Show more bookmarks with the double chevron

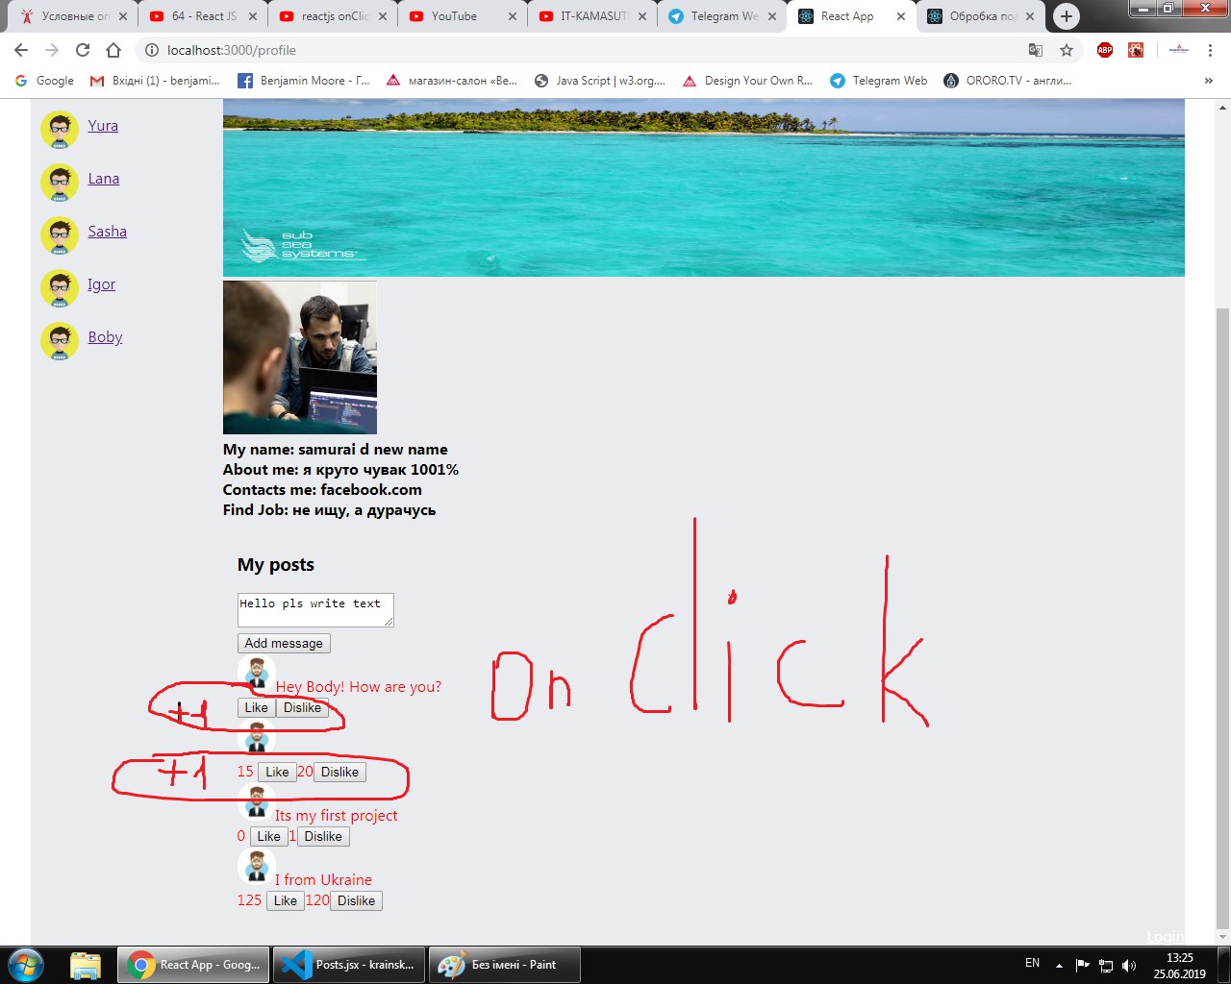click(x=1209, y=81)
